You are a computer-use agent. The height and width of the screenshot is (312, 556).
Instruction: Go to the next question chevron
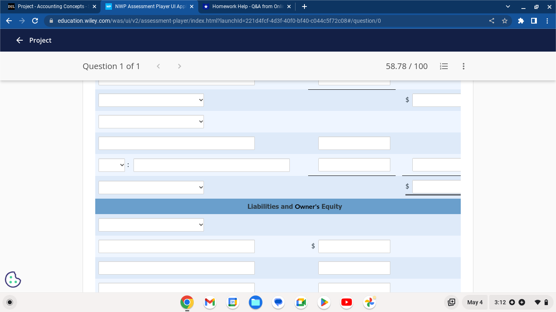click(179, 66)
